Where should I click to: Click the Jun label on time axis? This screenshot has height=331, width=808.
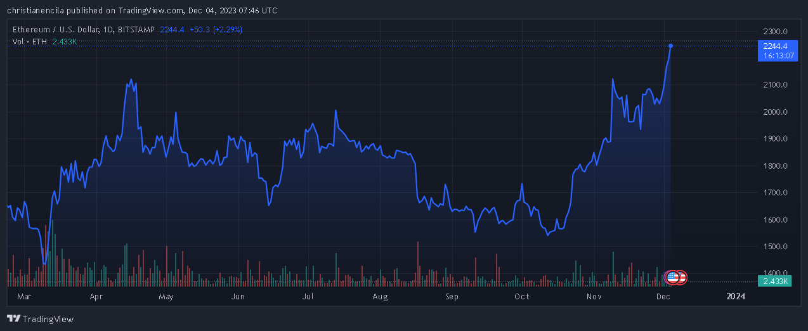(x=238, y=296)
